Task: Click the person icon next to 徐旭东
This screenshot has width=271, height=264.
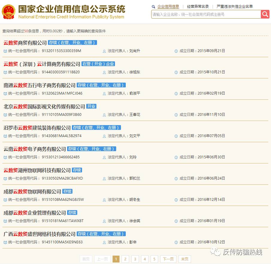Action: (104, 72)
